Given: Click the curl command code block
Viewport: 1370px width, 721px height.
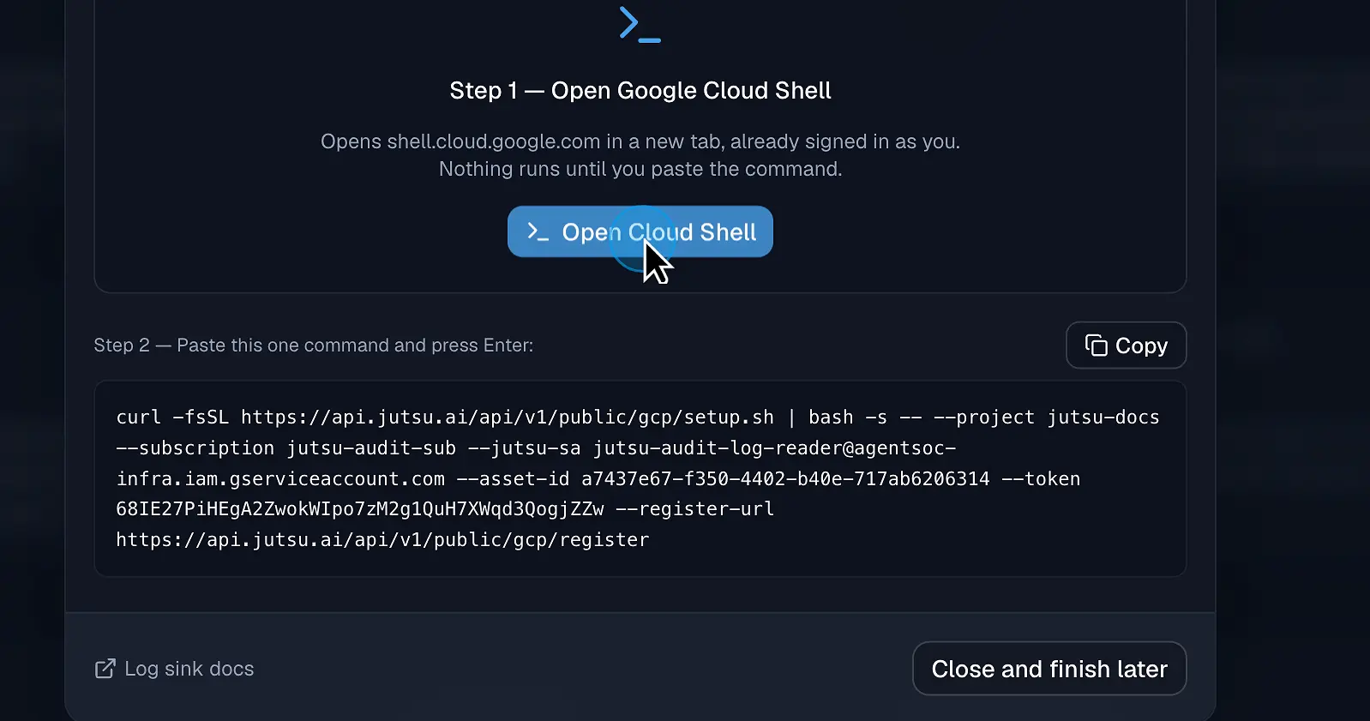Looking at the screenshot, I should click(640, 478).
